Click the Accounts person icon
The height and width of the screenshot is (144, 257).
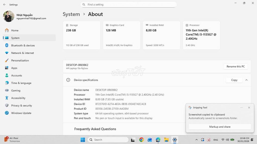click(x=7, y=75)
